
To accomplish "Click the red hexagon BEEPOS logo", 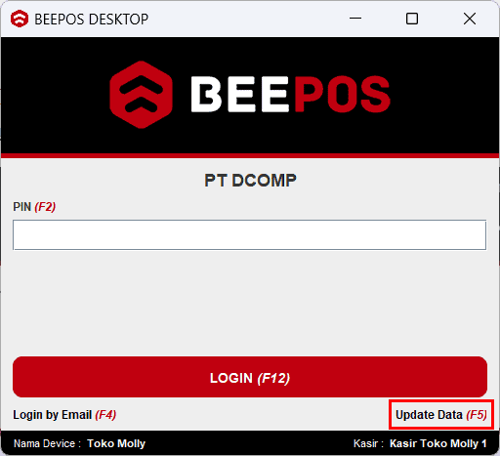I will click(x=141, y=95).
